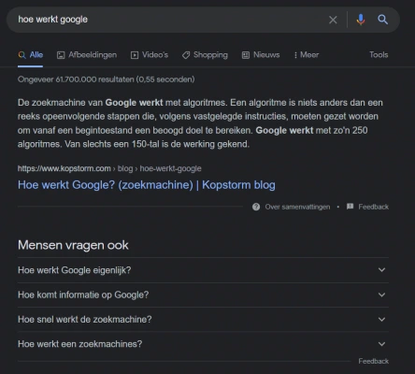Image resolution: width=415 pixels, height=374 pixels.
Task: Open the Nieuws tab
Action: pos(261,55)
